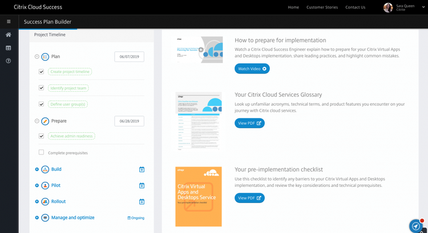The image size is (428, 233).
Task: Open the Glossary document thumbnail
Action: 199,121
